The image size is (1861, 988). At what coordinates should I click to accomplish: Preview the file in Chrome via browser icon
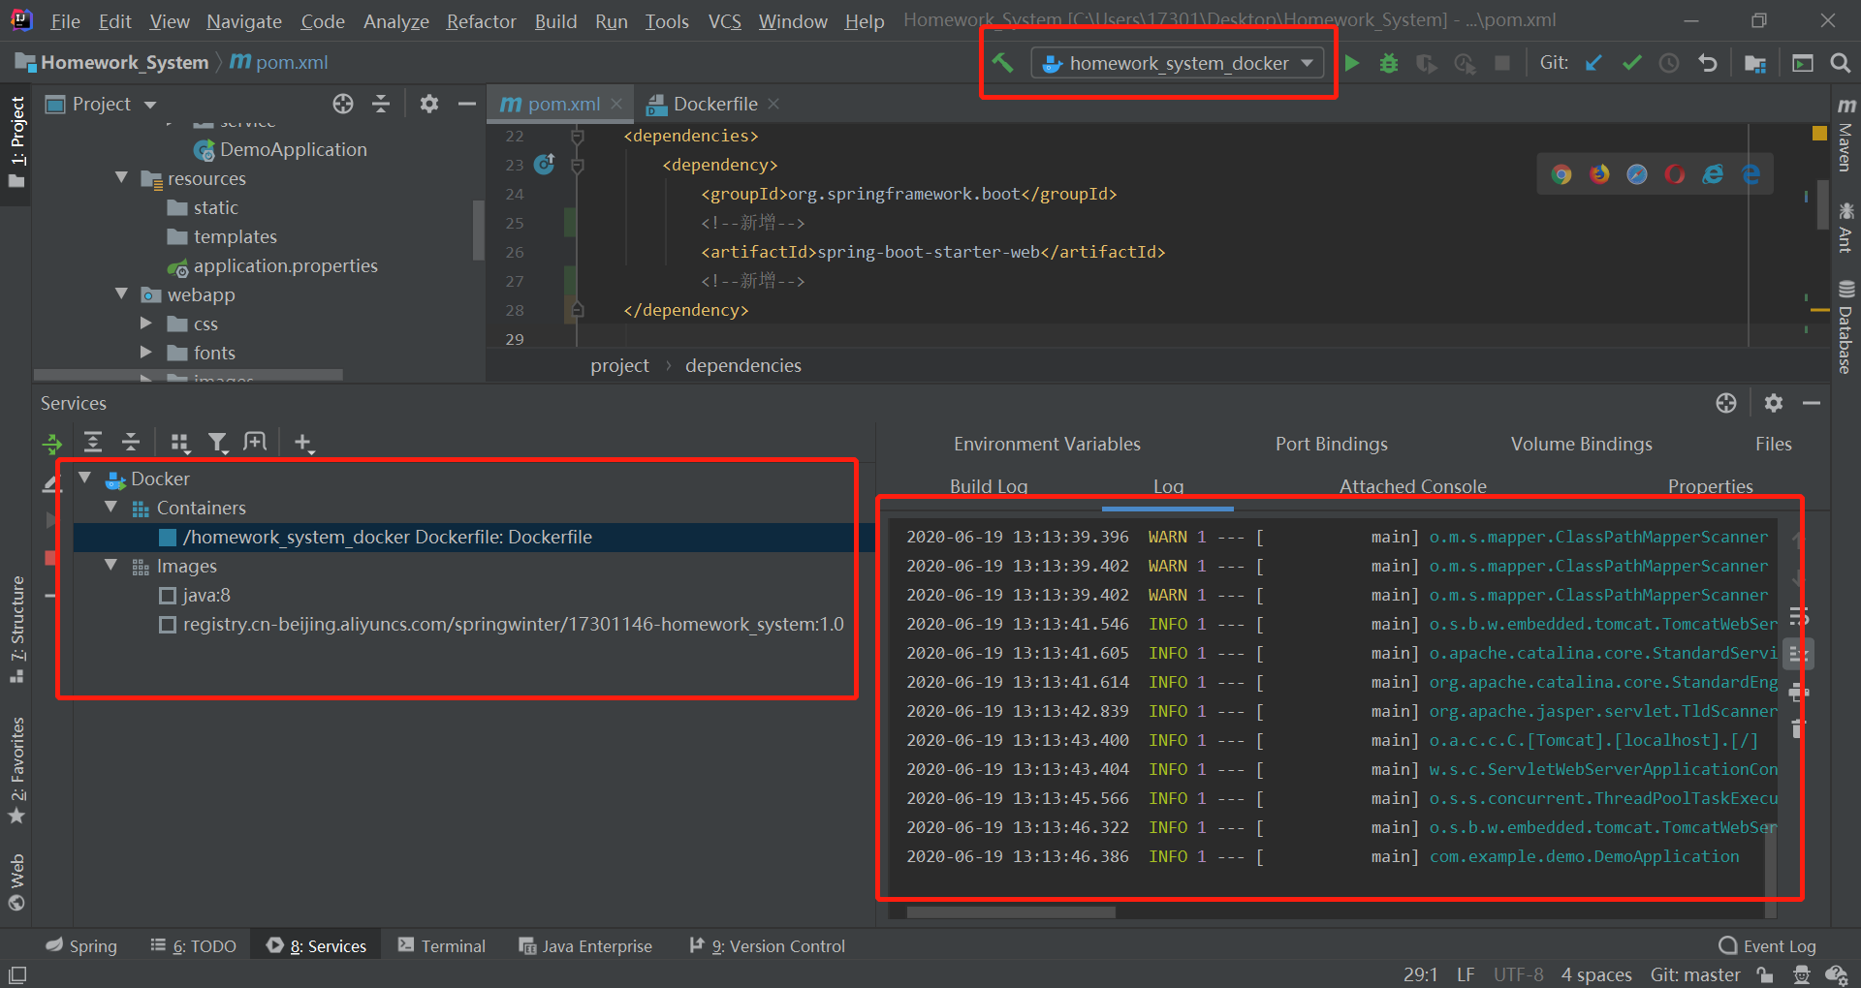click(x=1561, y=173)
